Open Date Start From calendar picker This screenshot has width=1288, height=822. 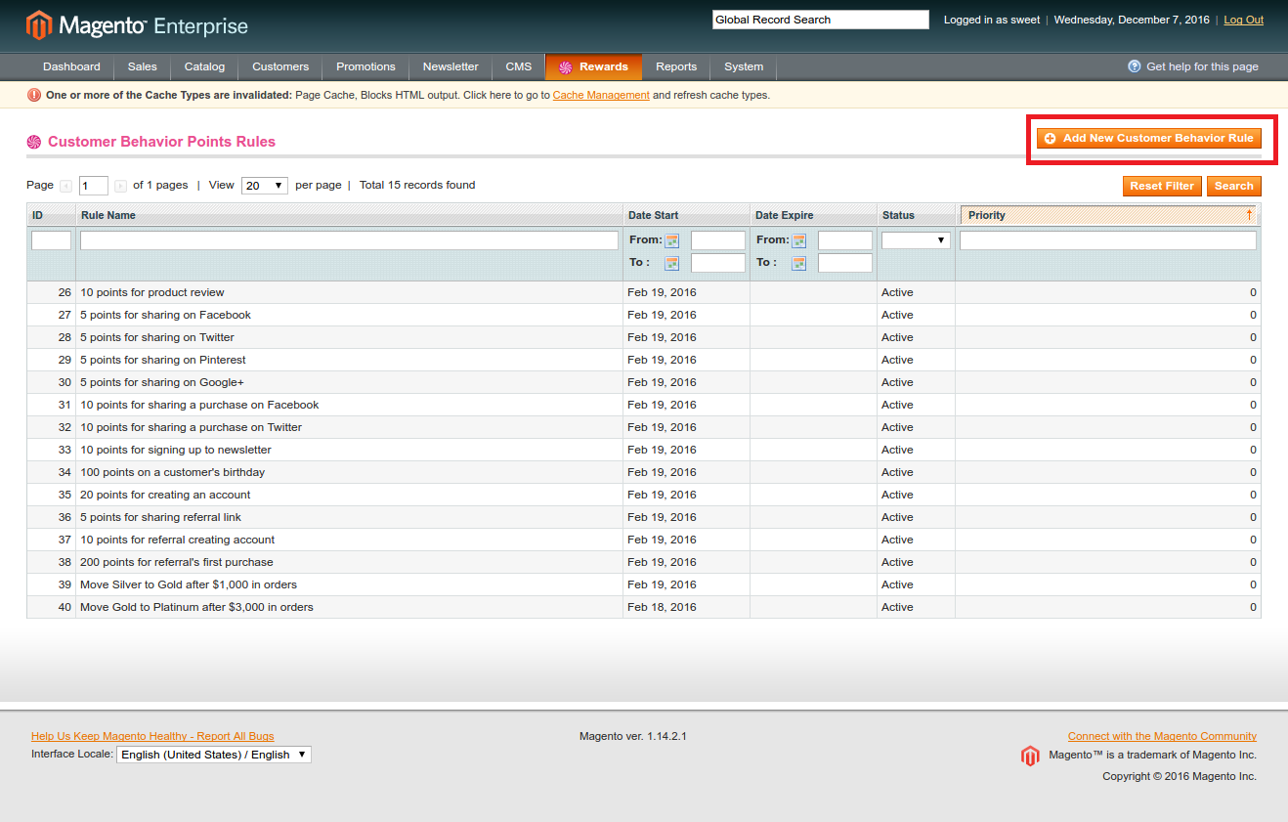click(x=672, y=240)
